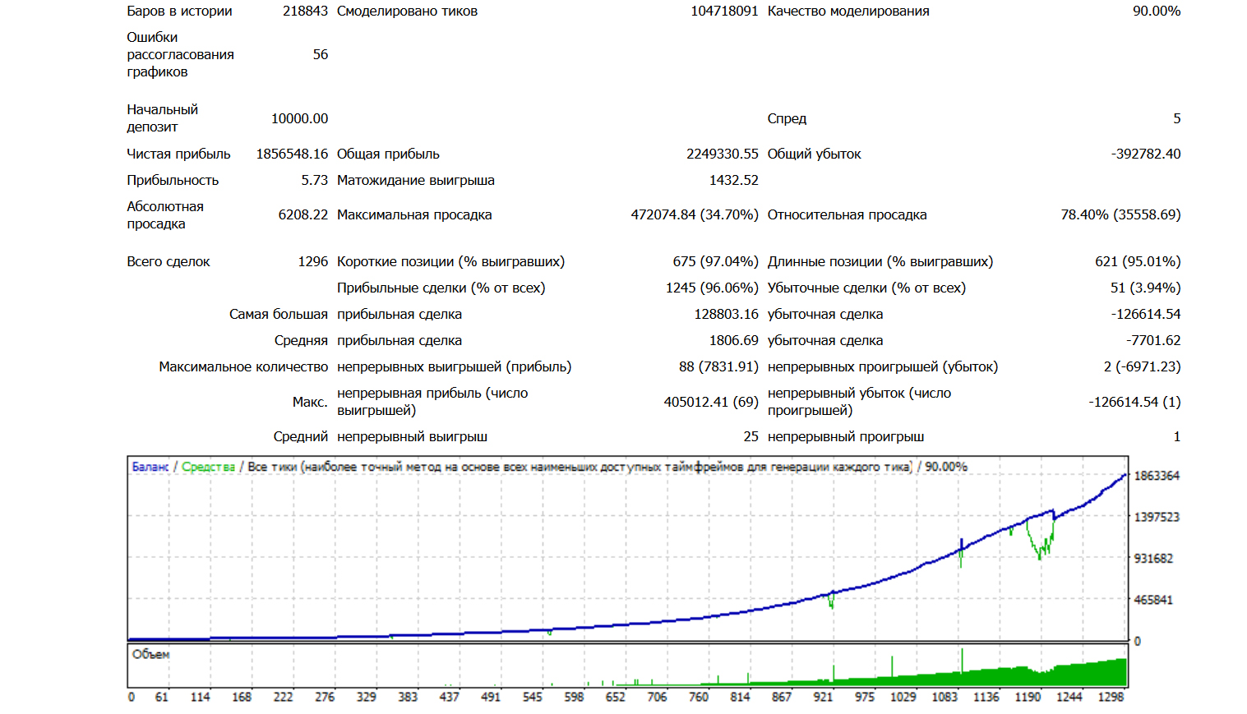The image size is (1247, 714).
Task: Select the Баров в истории label
Action: [x=179, y=11]
